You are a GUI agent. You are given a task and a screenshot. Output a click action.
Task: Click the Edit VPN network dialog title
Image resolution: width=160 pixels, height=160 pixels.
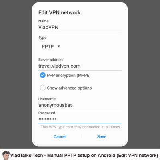tap(59, 12)
